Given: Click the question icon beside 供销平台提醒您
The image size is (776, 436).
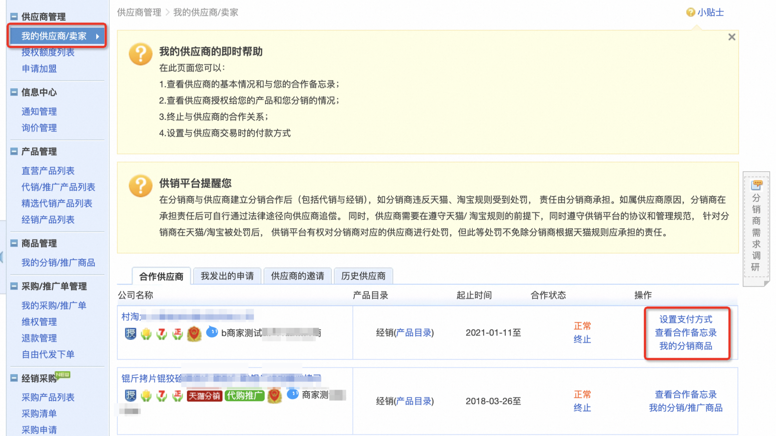Looking at the screenshot, I should pos(141,186).
